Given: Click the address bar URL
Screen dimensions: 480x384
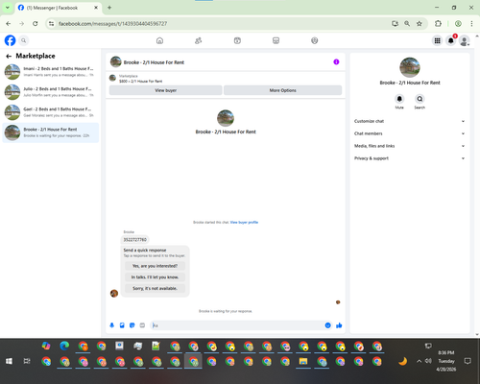Looking at the screenshot, I should 112,24.
